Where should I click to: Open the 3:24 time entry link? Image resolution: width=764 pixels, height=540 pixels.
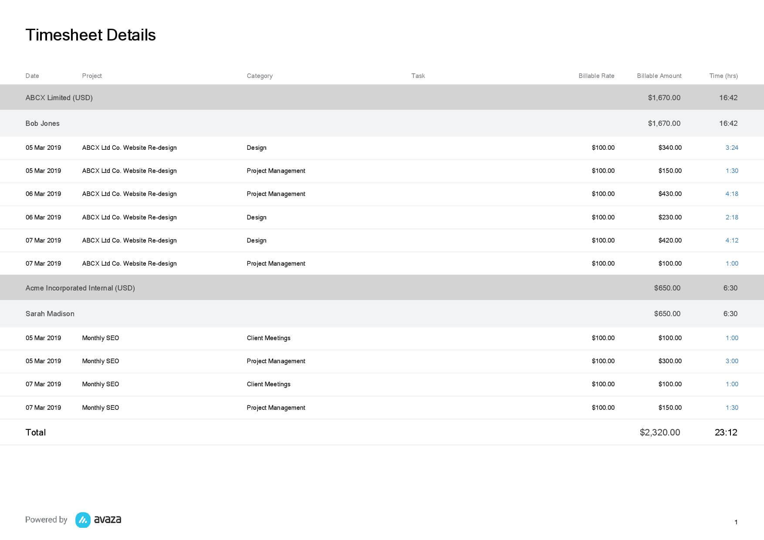[x=732, y=148]
